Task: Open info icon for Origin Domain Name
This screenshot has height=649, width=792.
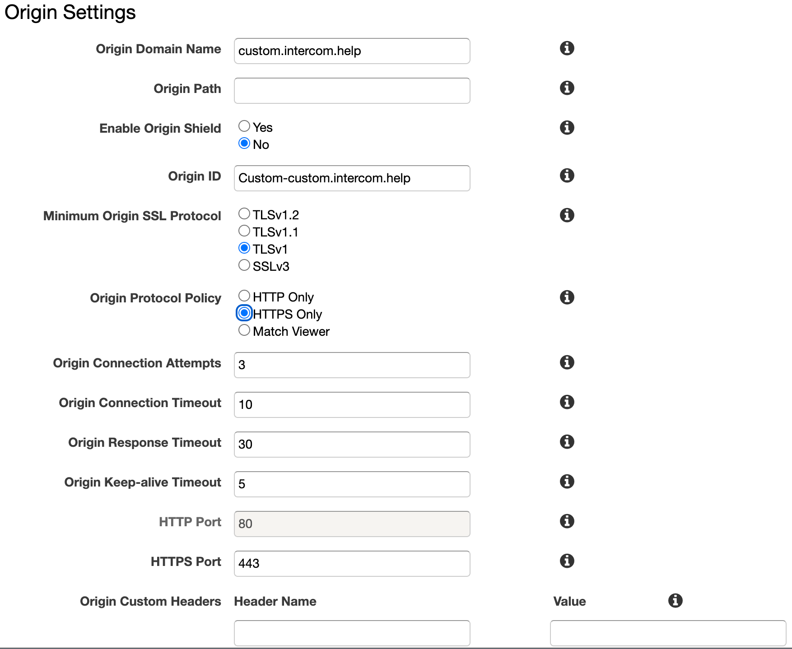Action: tap(567, 48)
